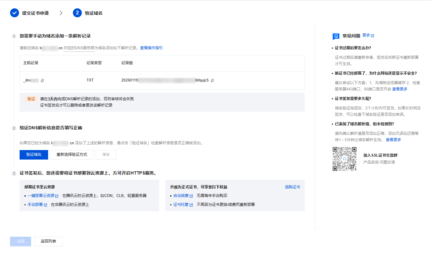Click the 主机记录 column header
Screen dimensions: 431x254
31,63
